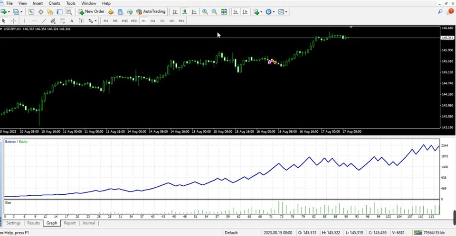456x236 pixels.
Task: Toggle Chart Shift button
Action: tap(245, 12)
